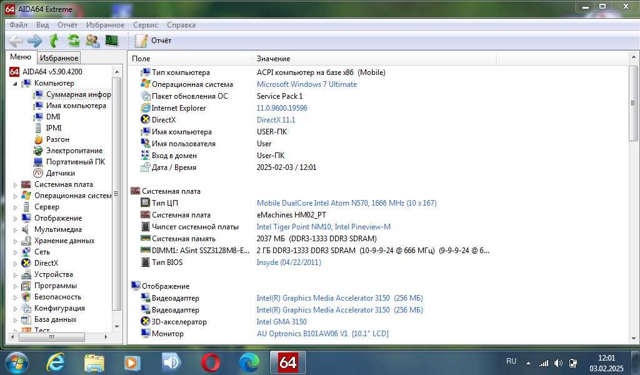Click the Отчёт report button
The width and height of the screenshot is (640, 375).
pos(153,41)
